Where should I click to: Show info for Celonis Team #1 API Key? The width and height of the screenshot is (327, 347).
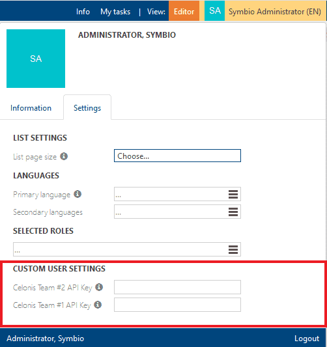(98, 305)
